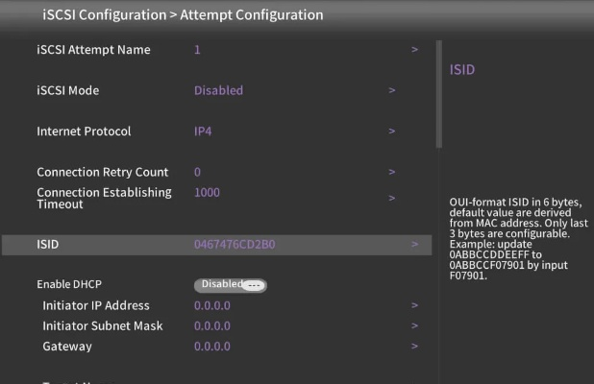The image size is (594, 384).
Task: Select the ISID value 0467476CD2B0
Action: pyautogui.click(x=235, y=244)
